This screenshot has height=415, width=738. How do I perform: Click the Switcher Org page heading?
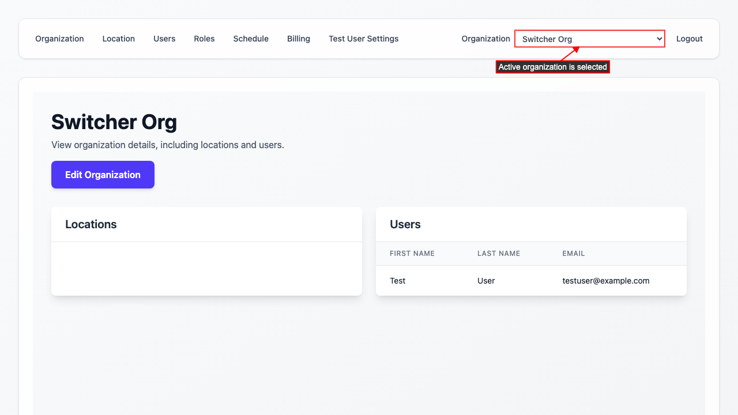[x=114, y=122]
